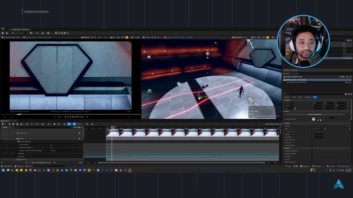Screen dimensions: 353x198
Task: Toggle the Auto Play checkbox
Action: 312,126
